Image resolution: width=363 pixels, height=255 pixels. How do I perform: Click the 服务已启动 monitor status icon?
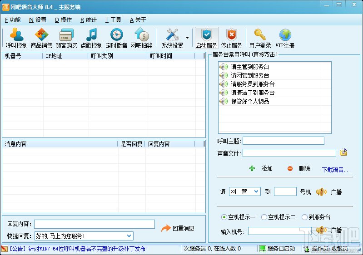[x=262, y=249]
